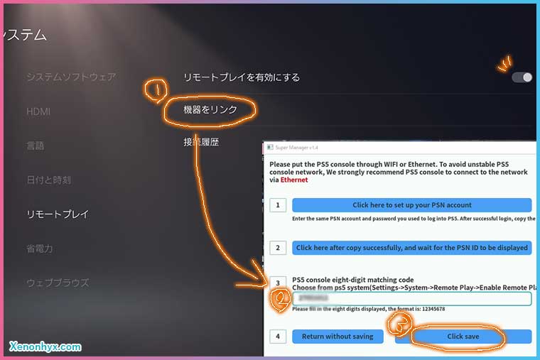Select 日付と時刻 in sidebar

[48, 180]
